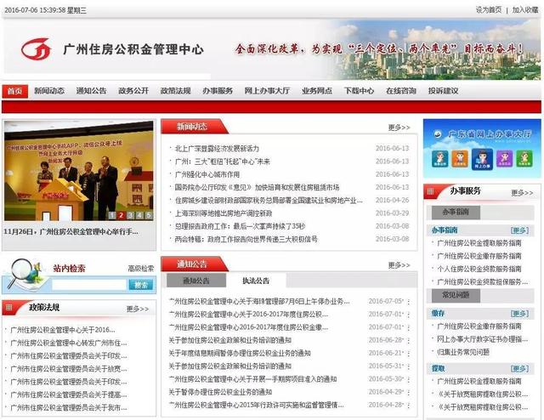Open 归集业务常见问题 link

coord(463,352)
